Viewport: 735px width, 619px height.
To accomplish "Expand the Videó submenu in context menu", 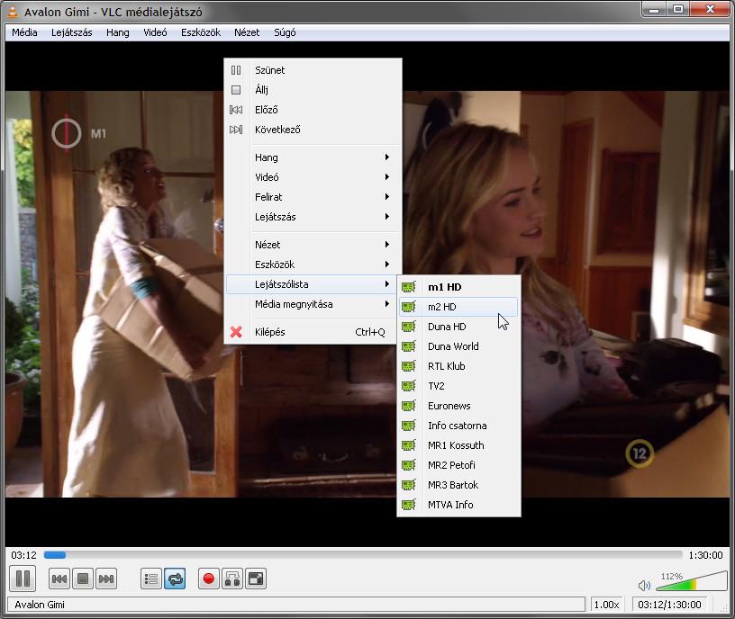I will [x=313, y=177].
